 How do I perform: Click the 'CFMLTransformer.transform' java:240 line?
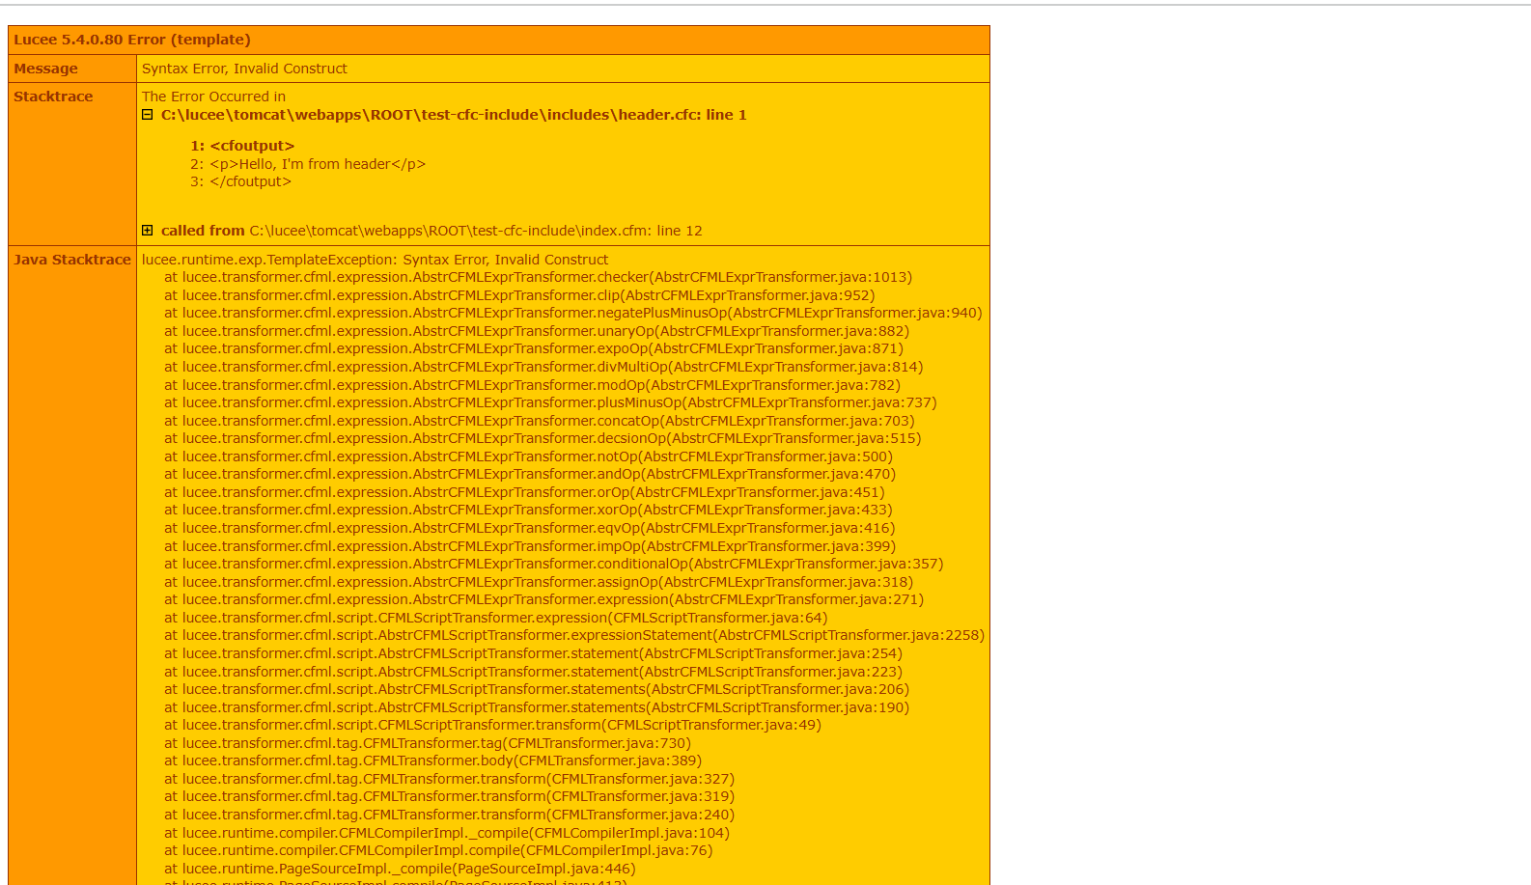coord(449,815)
